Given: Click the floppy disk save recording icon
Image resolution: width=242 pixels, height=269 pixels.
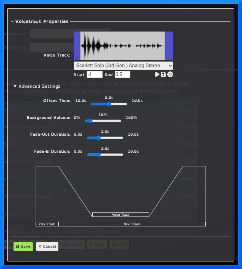Looking at the screenshot, I should tap(163, 74).
